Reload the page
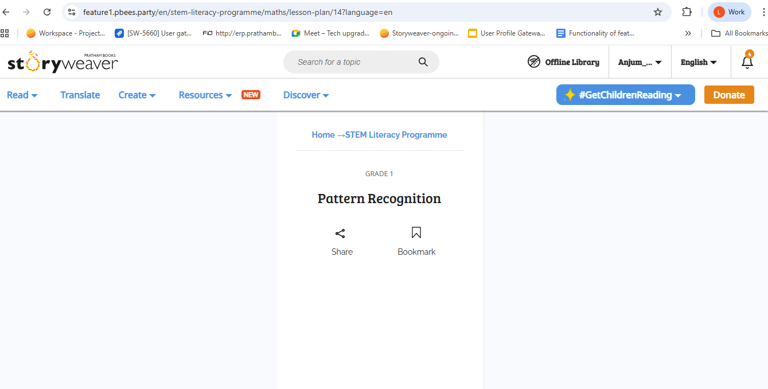Image resolution: width=768 pixels, height=389 pixels. 48,12
